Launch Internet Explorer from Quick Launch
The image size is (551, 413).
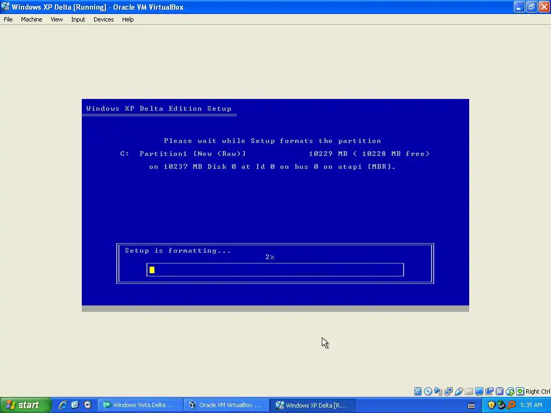[63, 405]
